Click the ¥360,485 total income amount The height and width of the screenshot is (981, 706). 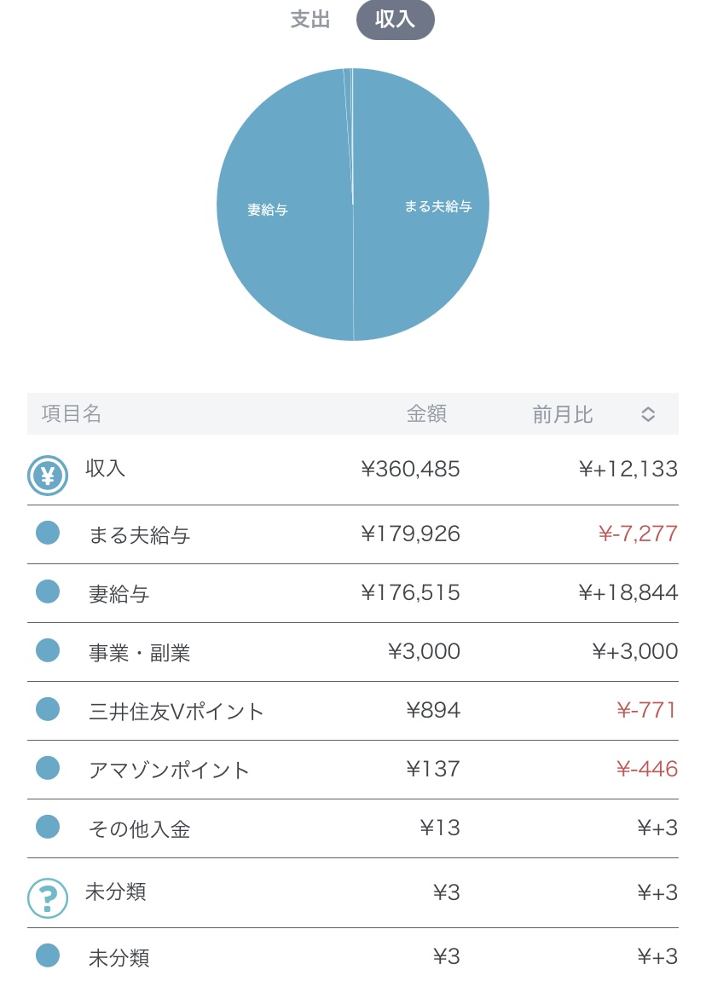410,469
